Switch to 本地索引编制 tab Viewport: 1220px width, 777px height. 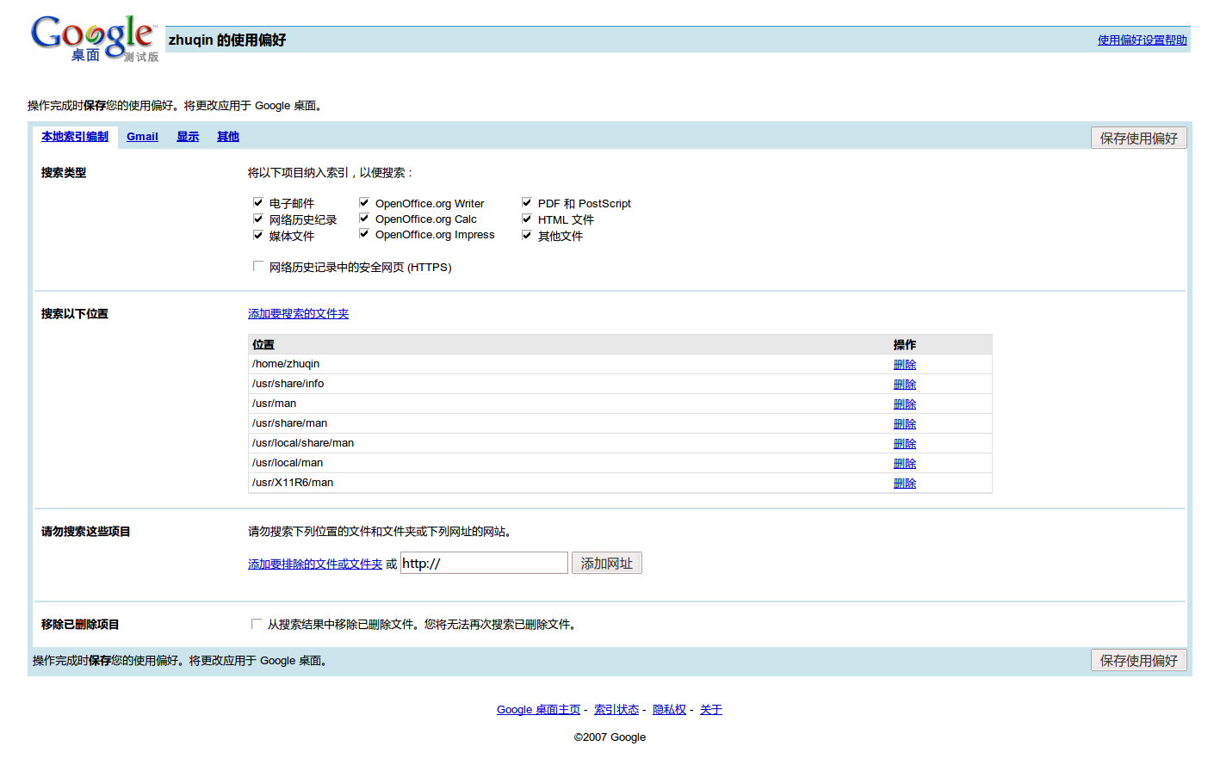[x=75, y=137]
